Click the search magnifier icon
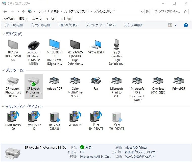The height and width of the screenshot is (162, 192). (x=185, y=12)
